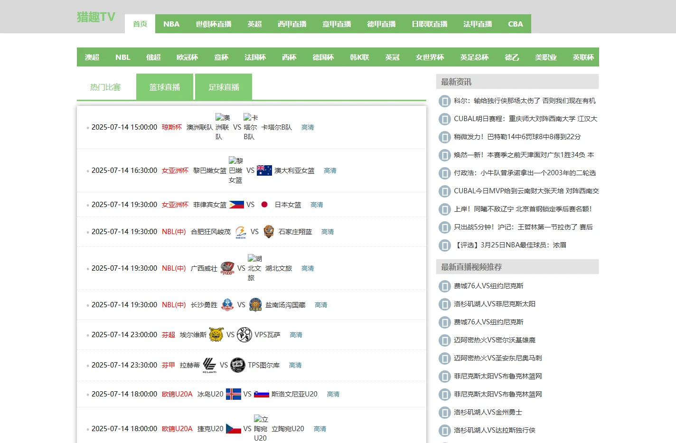Click the VPS瓦萨 team logo

tap(244, 335)
